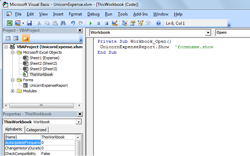This screenshot has height=156, width=250.
Task: Click project tree horizontal scrollbar thumb
Action: pos(41,105)
